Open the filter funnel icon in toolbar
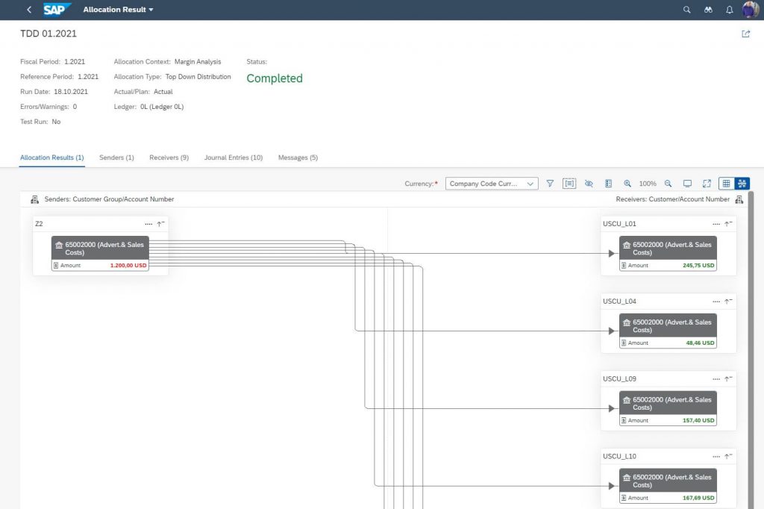Screen dimensions: 764x509 (550, 184)
